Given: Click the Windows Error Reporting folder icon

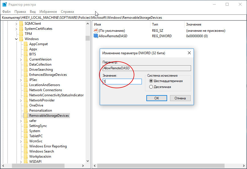Looking at the screenshot, I should coord(26,146).
